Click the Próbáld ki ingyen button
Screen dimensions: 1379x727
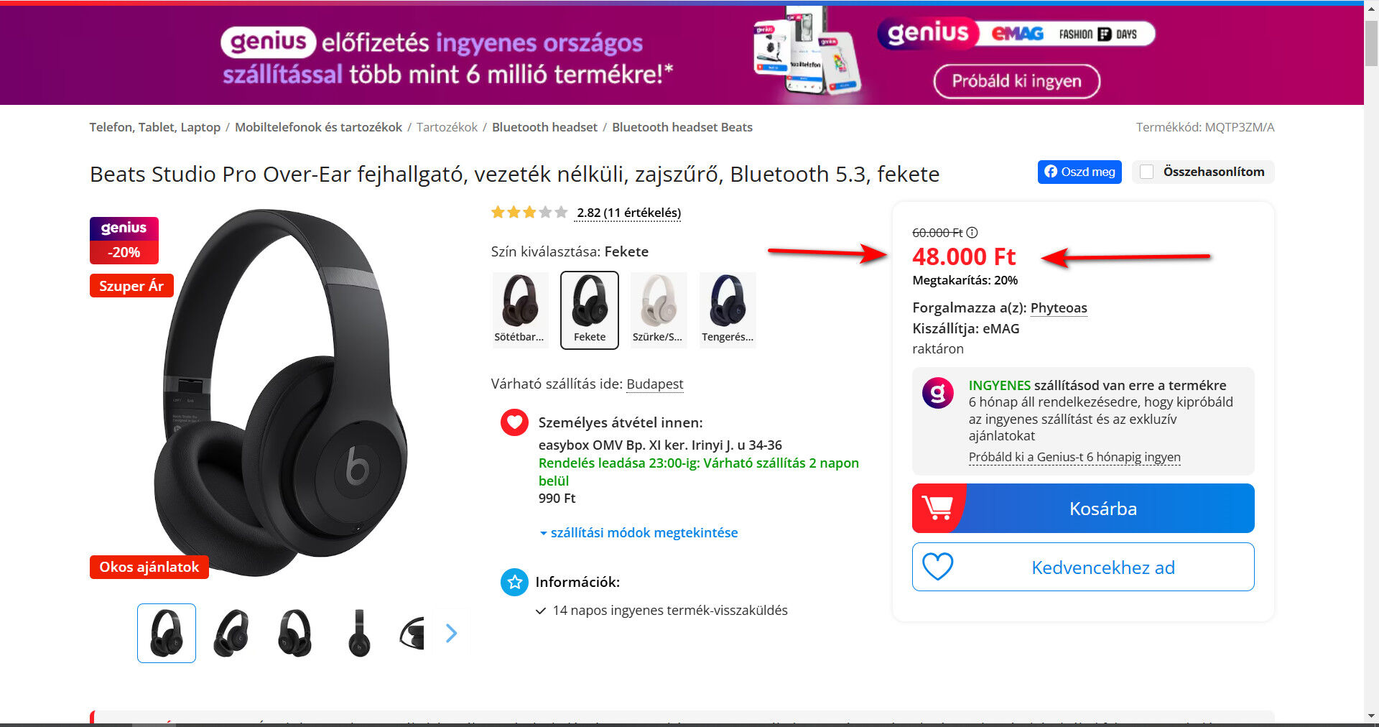coord(1016,81)
